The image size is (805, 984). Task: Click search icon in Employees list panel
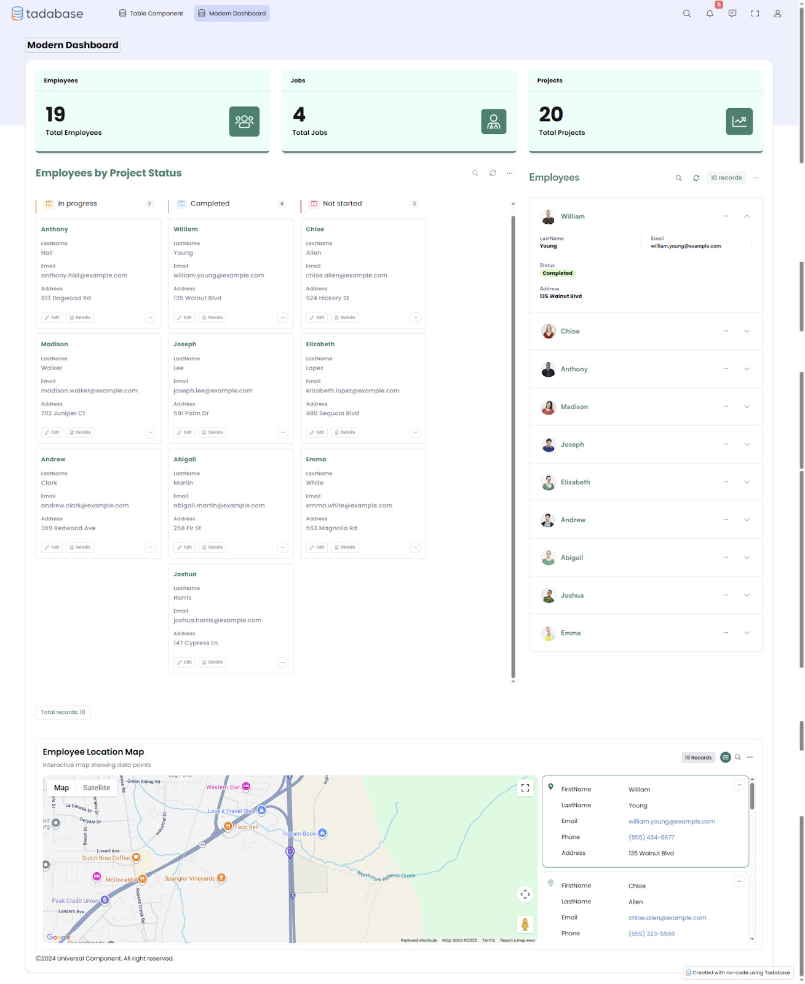678,178
